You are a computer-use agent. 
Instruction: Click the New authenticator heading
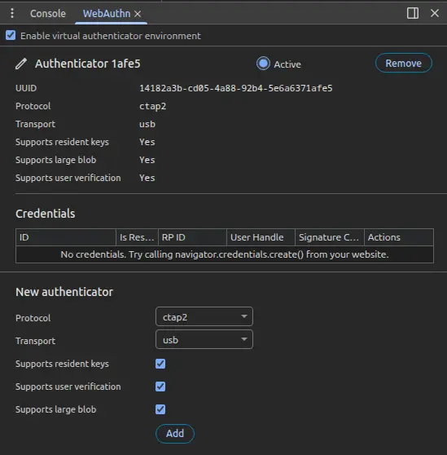coord(64,292)
